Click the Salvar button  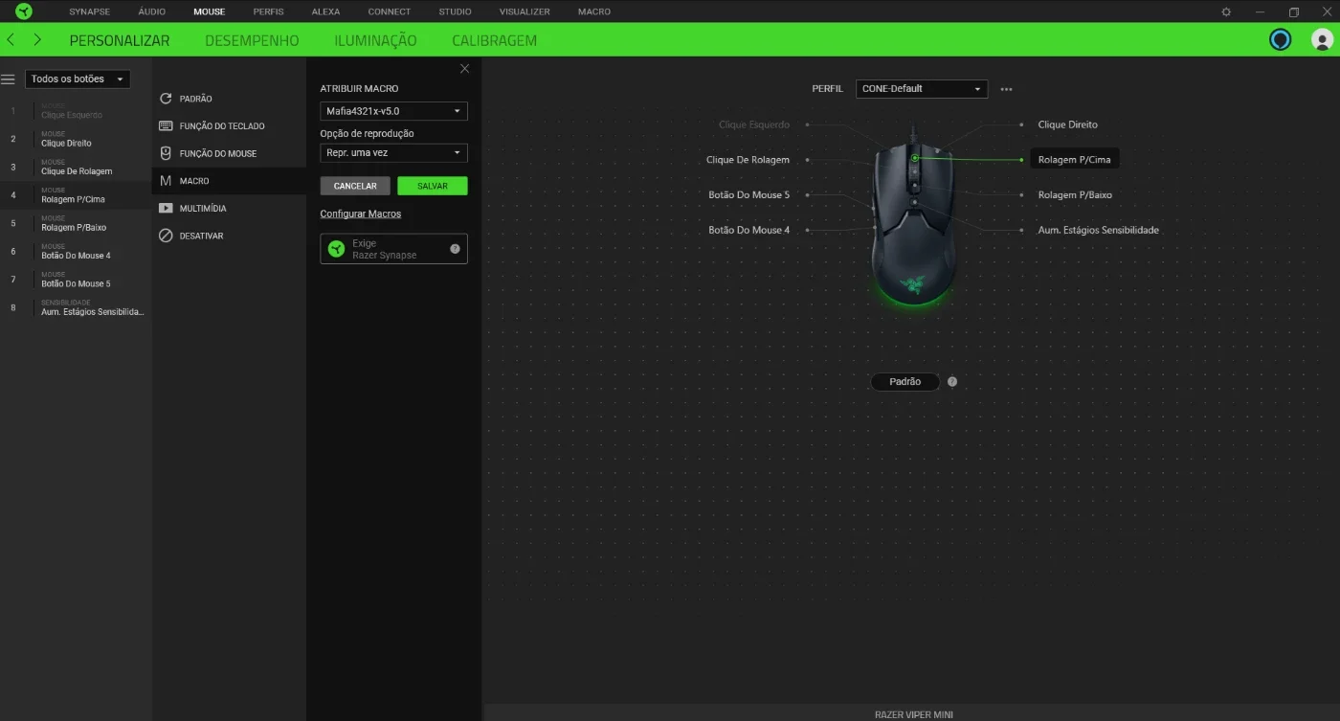click(x=433, y=186)
